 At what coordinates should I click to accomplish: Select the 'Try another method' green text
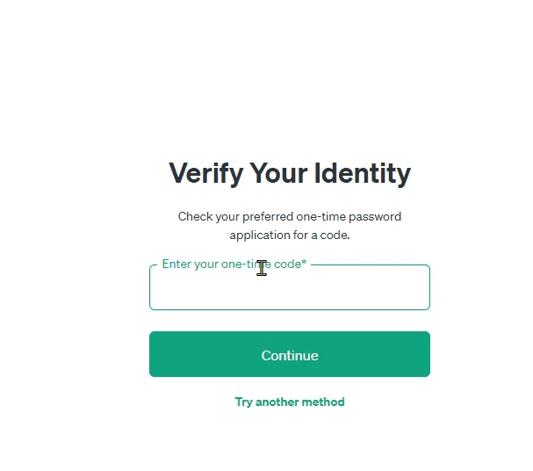click(x=290, y=402)
